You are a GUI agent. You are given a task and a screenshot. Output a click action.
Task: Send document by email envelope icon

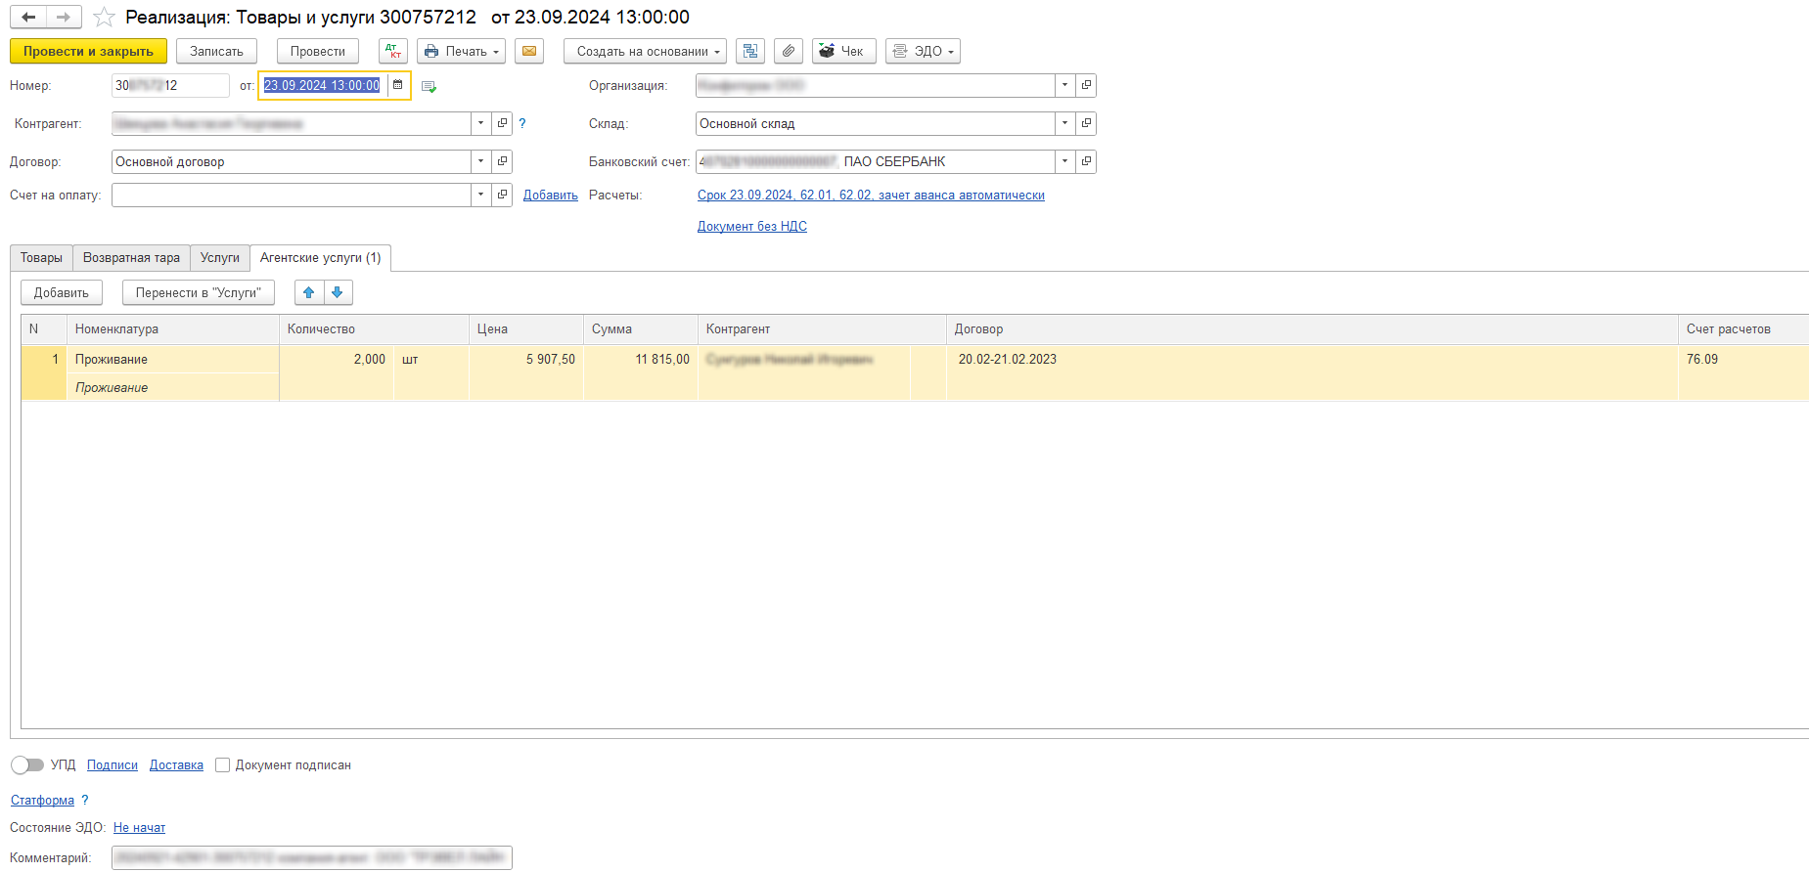[x=529, y=51]
